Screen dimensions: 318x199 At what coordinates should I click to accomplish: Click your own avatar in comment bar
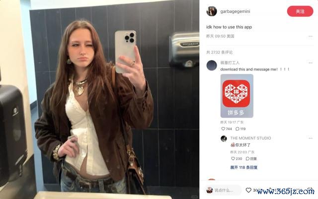(209, 190)
